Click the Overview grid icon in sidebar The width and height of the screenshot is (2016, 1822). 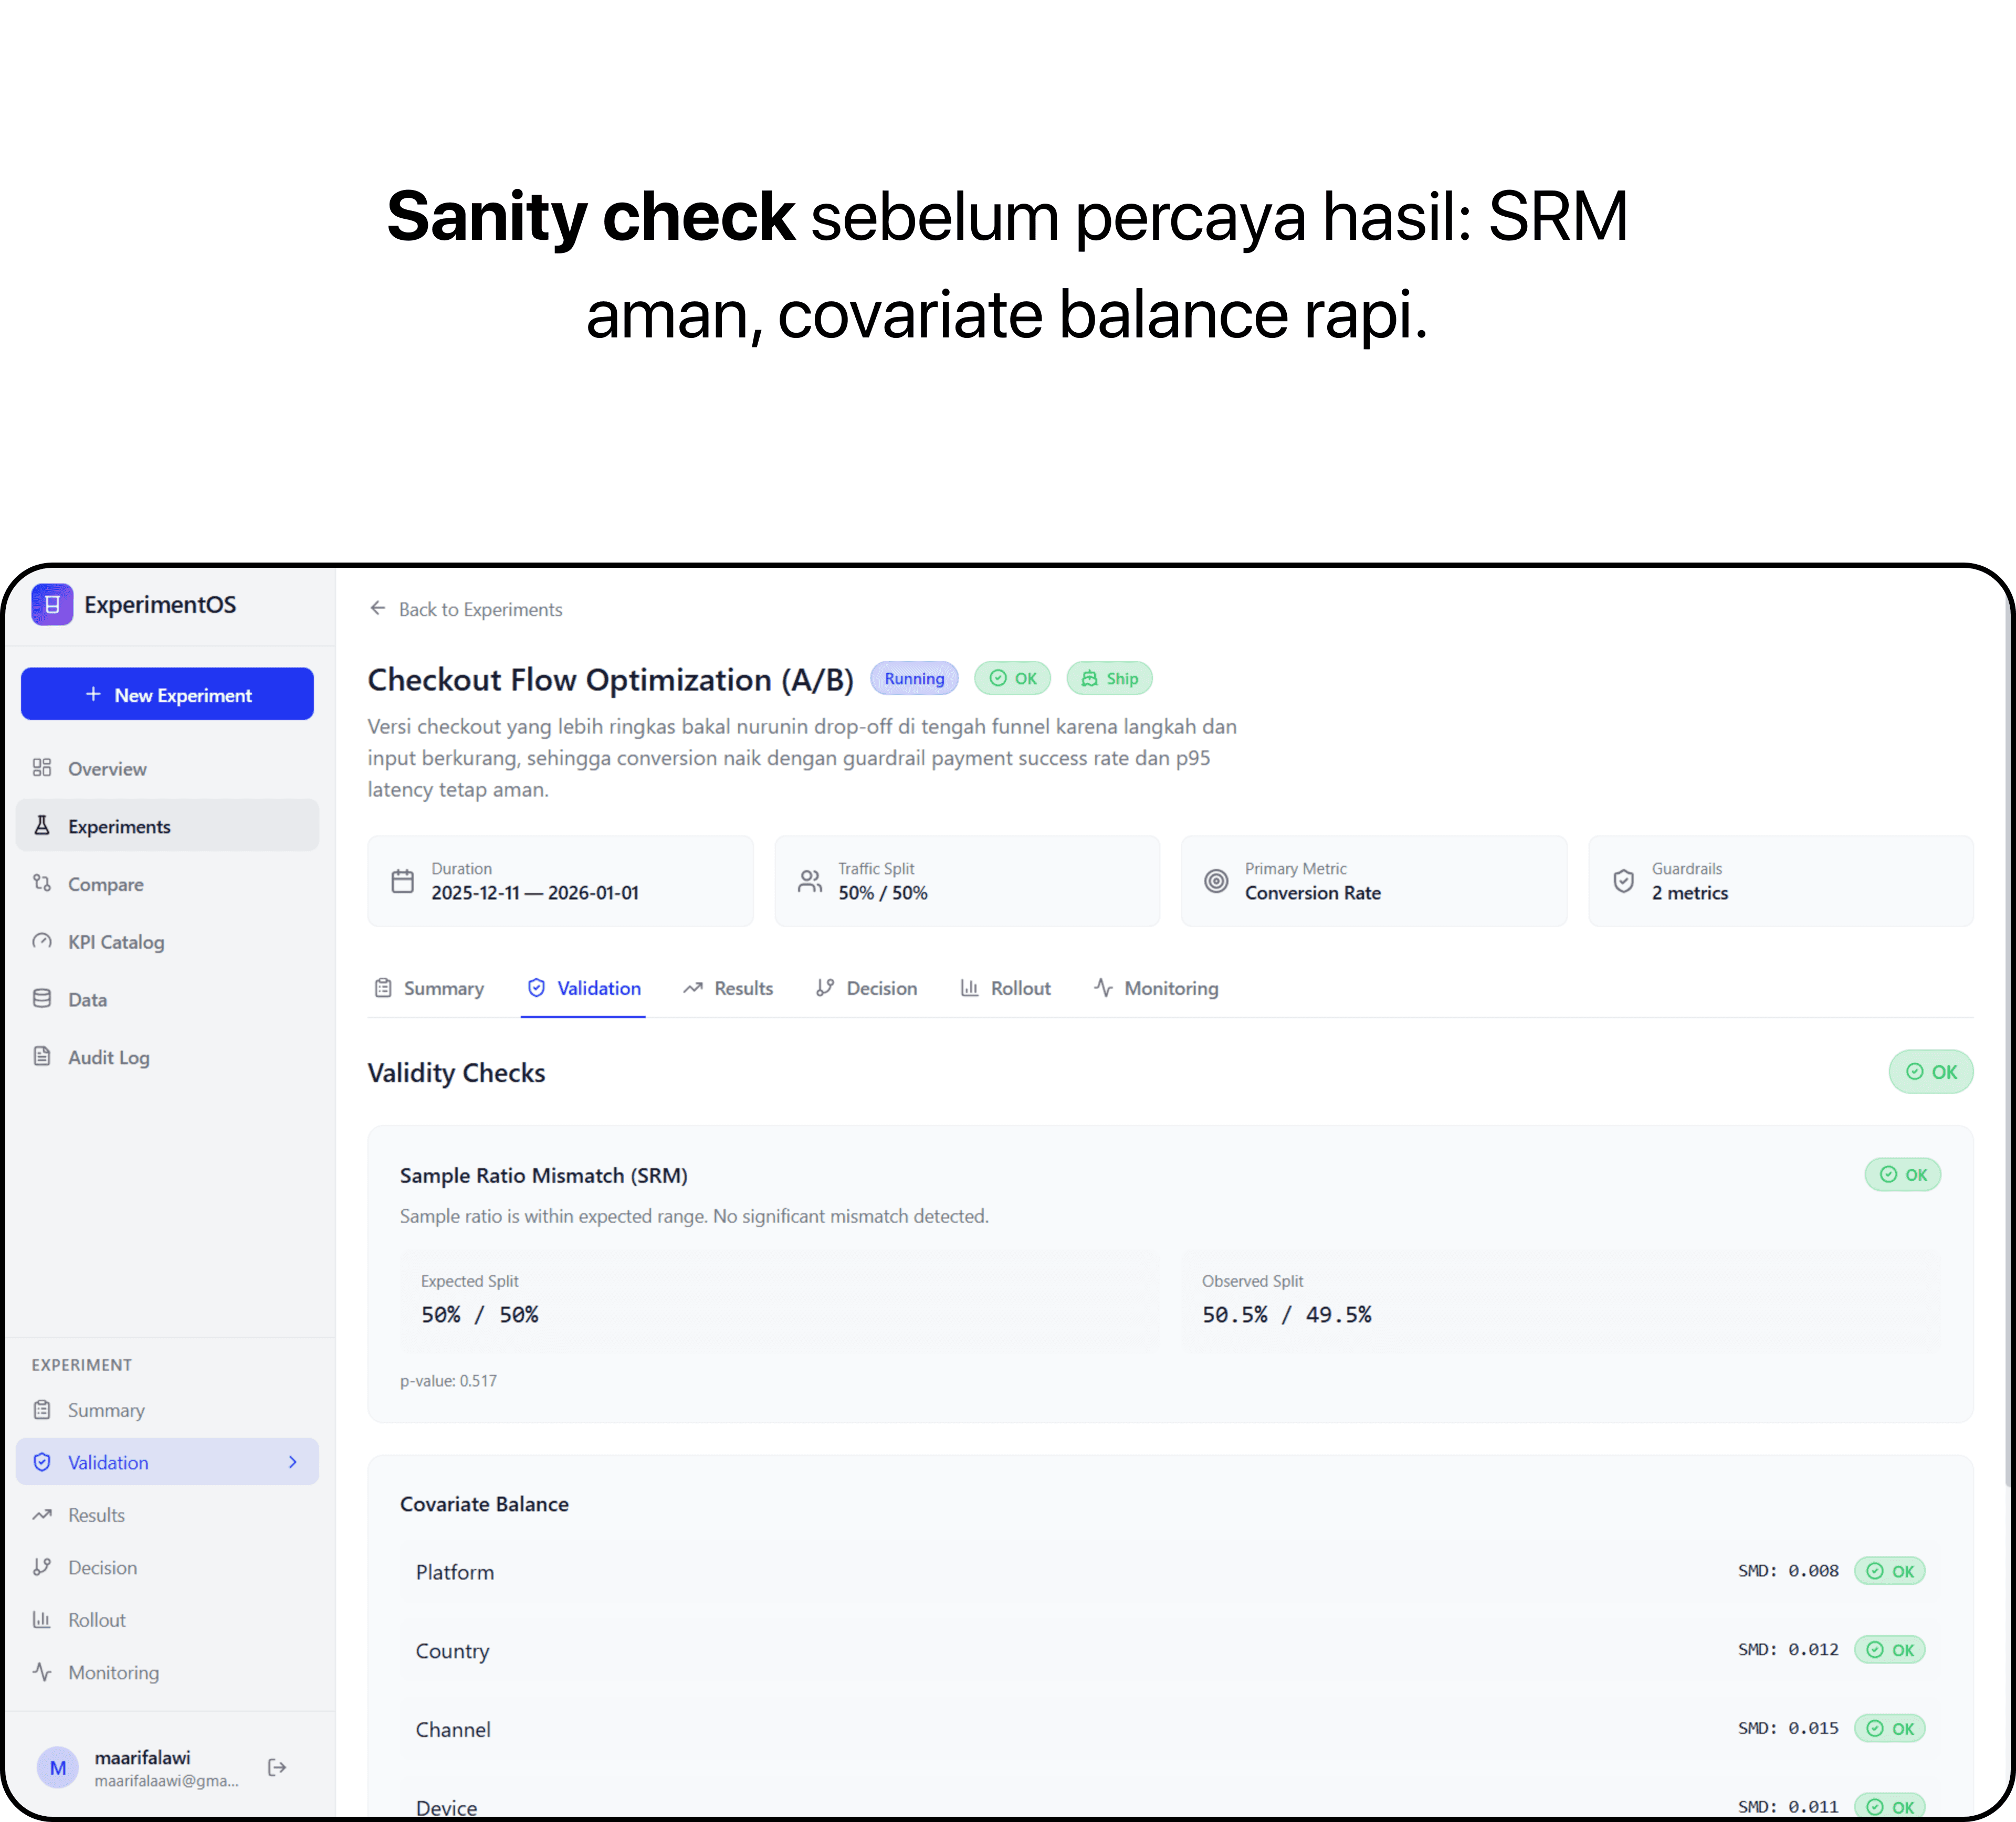click(x=42, y=768)
